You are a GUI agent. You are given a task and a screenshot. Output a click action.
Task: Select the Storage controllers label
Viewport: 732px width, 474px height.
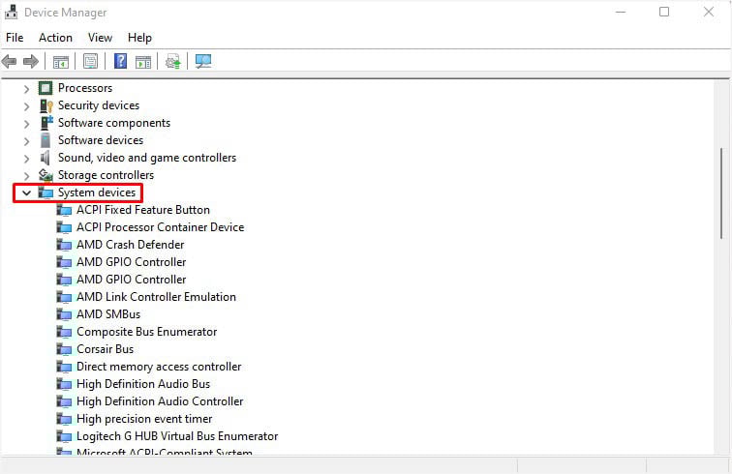(106, 175)
